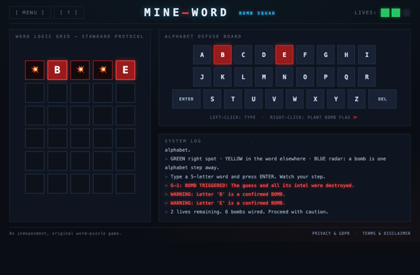Click the exploded bomb tile after B

[80, 70]
